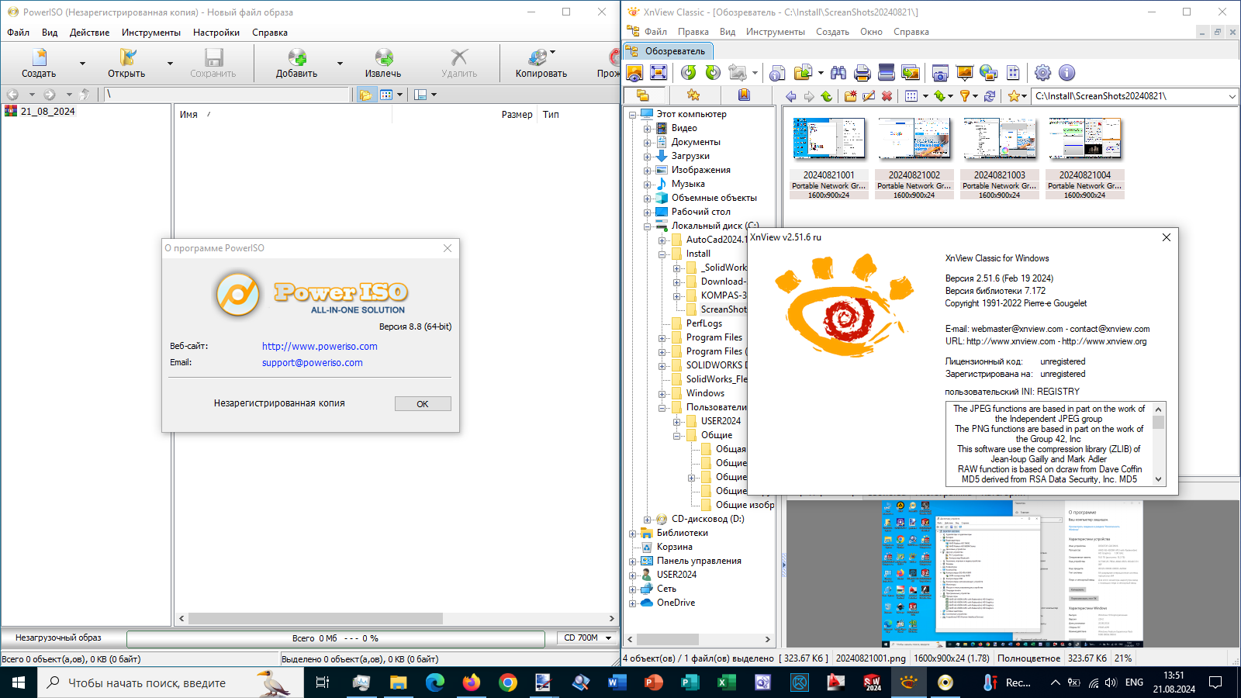Click the funnel filter icon in XnView
This screenshot has height=698, width=1241.
(x=965, y=96)
